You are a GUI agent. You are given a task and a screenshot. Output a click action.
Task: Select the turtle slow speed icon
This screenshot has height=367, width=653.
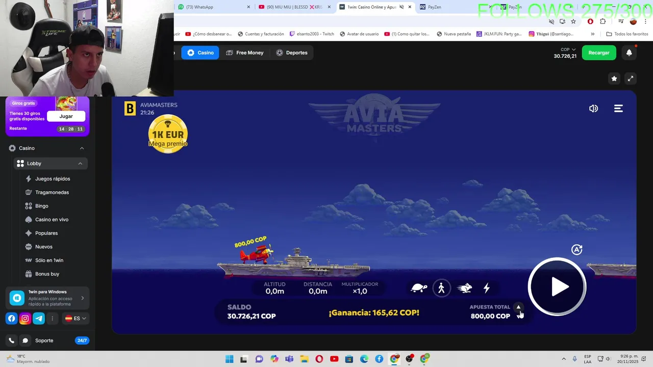pyautogui.click(x=419, y=288)
